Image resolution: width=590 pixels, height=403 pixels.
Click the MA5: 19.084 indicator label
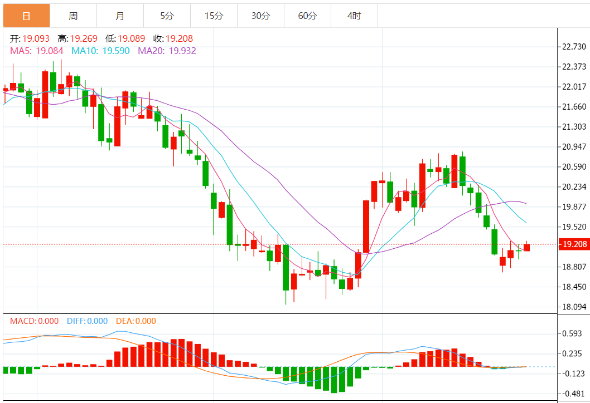pos(36,51)
